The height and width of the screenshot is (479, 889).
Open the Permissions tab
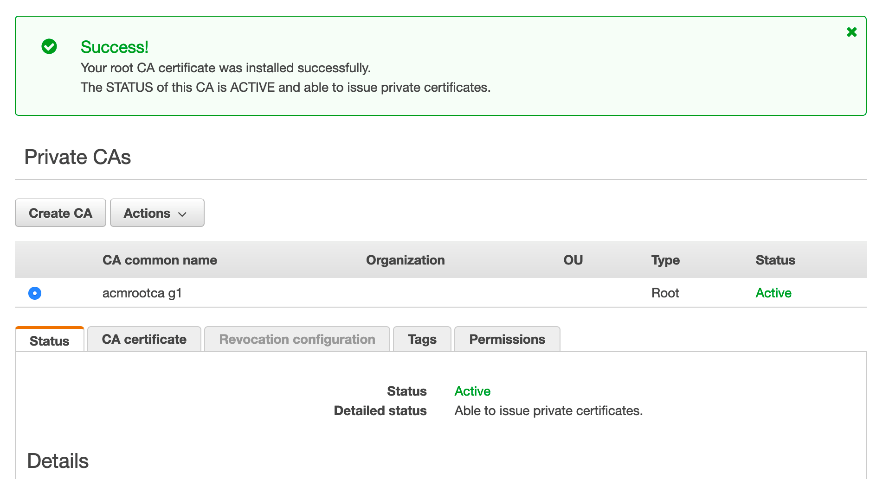[507, 339]
